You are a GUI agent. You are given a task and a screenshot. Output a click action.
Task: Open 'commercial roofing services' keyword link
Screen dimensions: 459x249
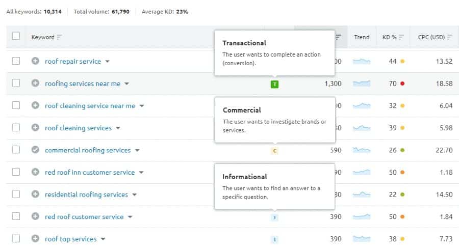coord(88,150)
